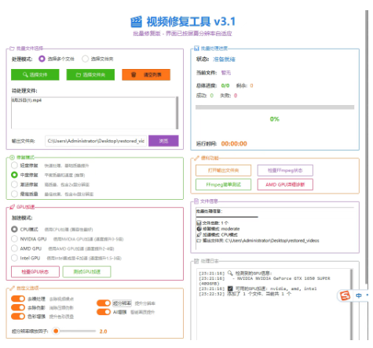Click the green 选择文件 button
Image resolution: width=373 pixels, height=348 pixels.
35,74
